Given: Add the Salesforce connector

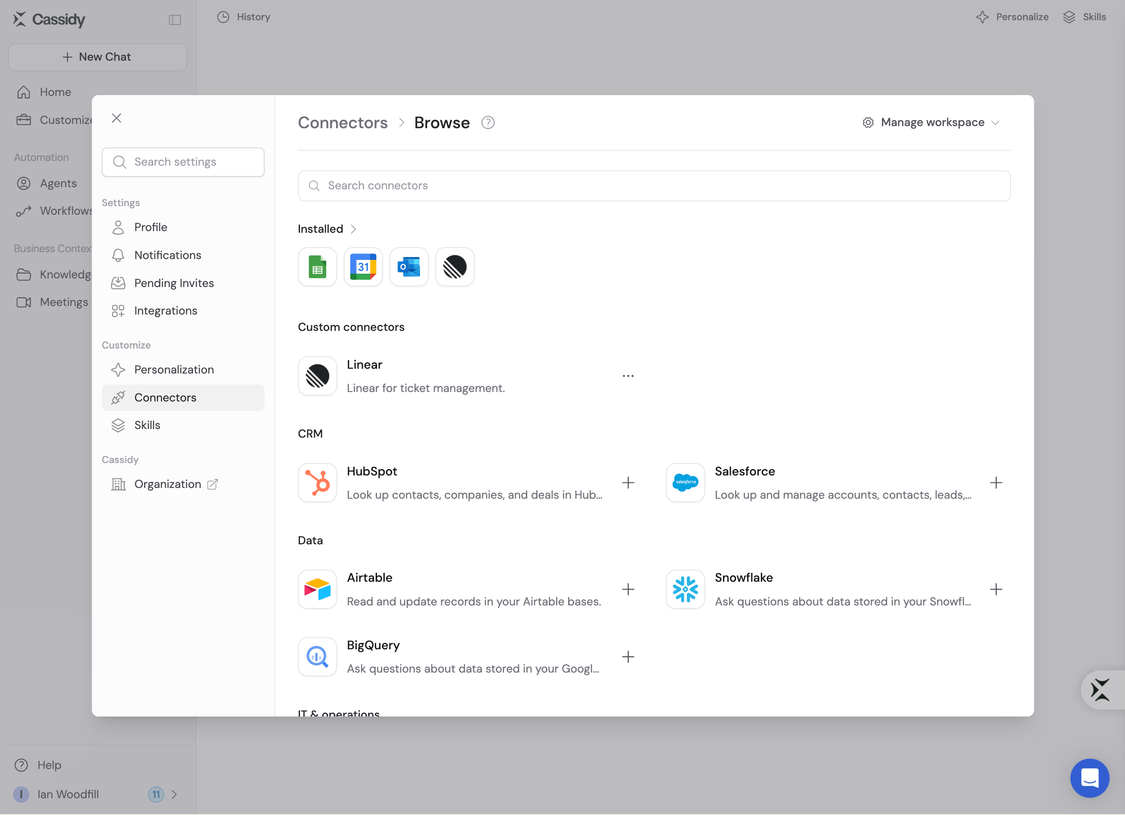Looking at the screenshot, I should [x=996, y=483].
